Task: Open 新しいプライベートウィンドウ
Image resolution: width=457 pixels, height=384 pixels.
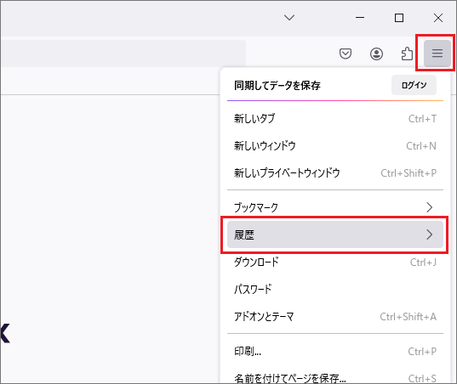Action: (x=335, y=173)
